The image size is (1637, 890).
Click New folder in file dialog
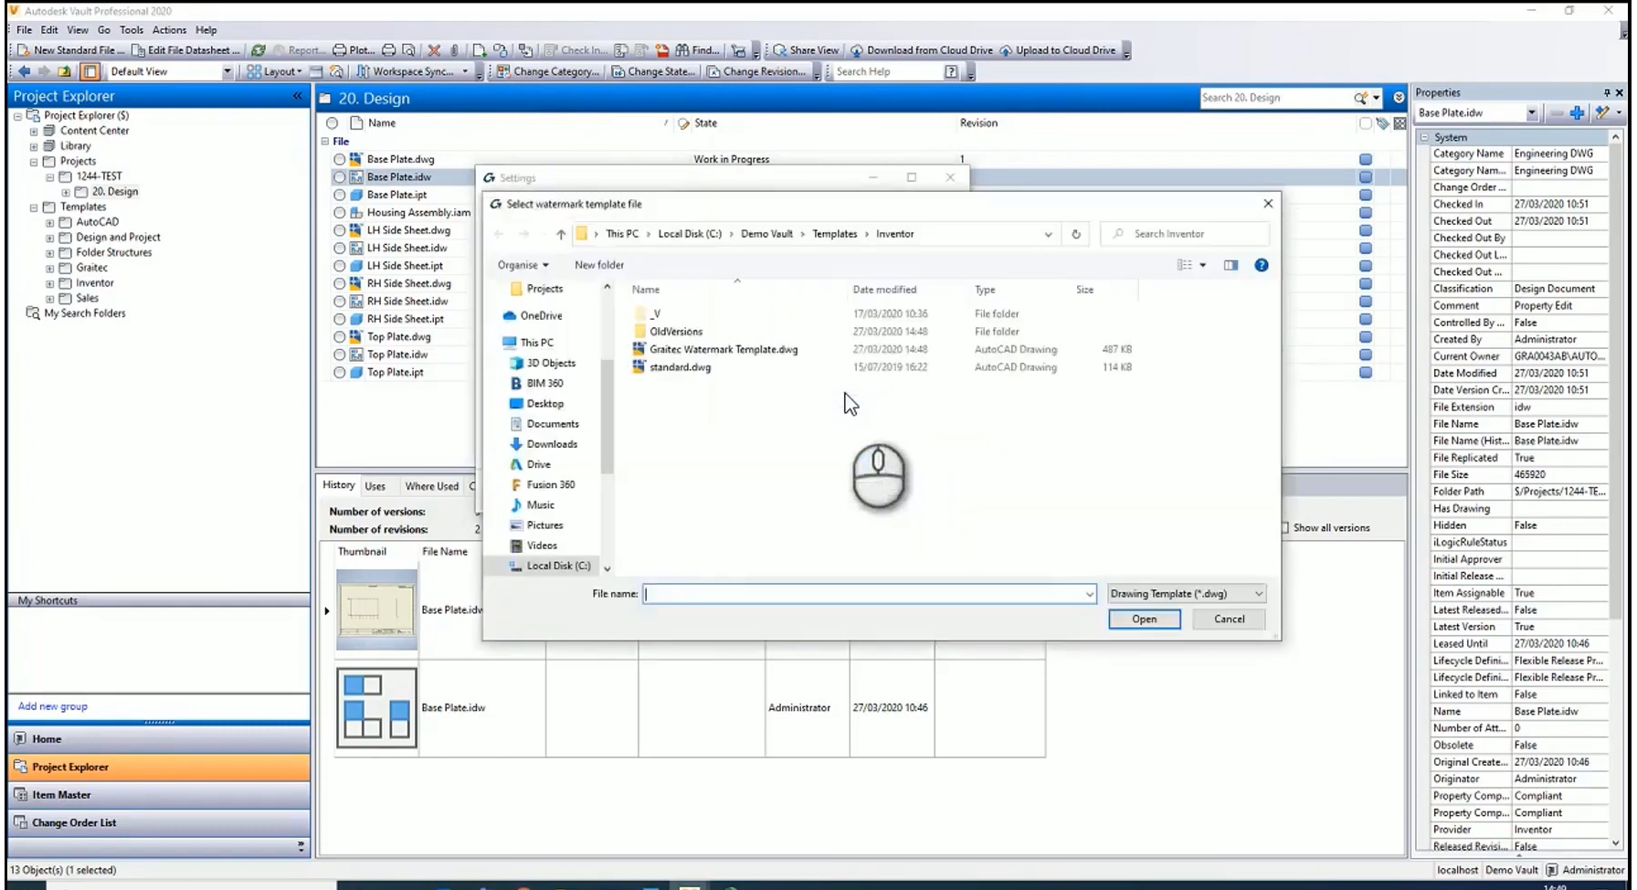pyautogui.click(x=599, y=265)
